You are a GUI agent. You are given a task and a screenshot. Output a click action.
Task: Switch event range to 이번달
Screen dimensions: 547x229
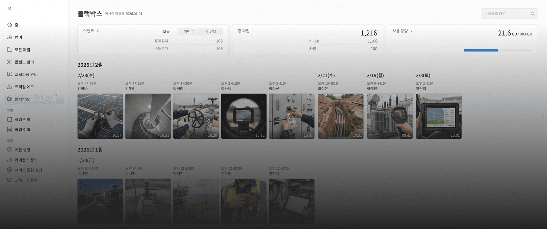[211, 31]
